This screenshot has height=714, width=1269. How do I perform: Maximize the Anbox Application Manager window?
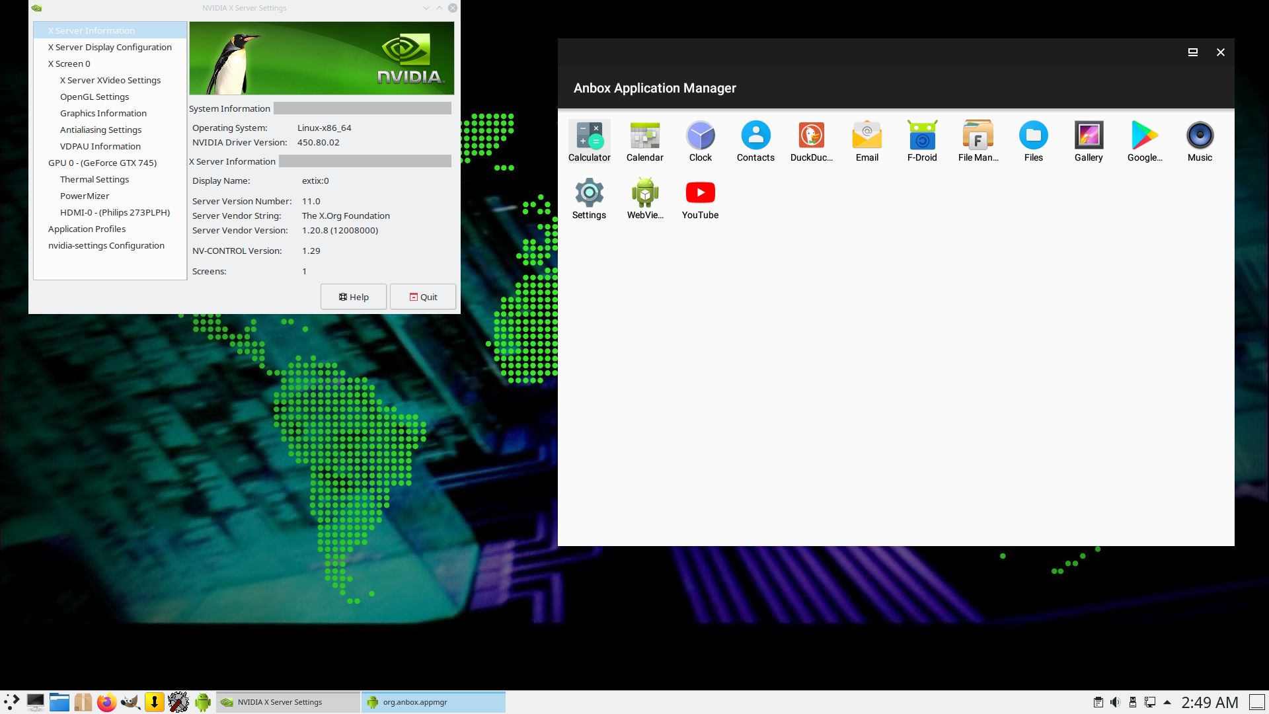1193,52
